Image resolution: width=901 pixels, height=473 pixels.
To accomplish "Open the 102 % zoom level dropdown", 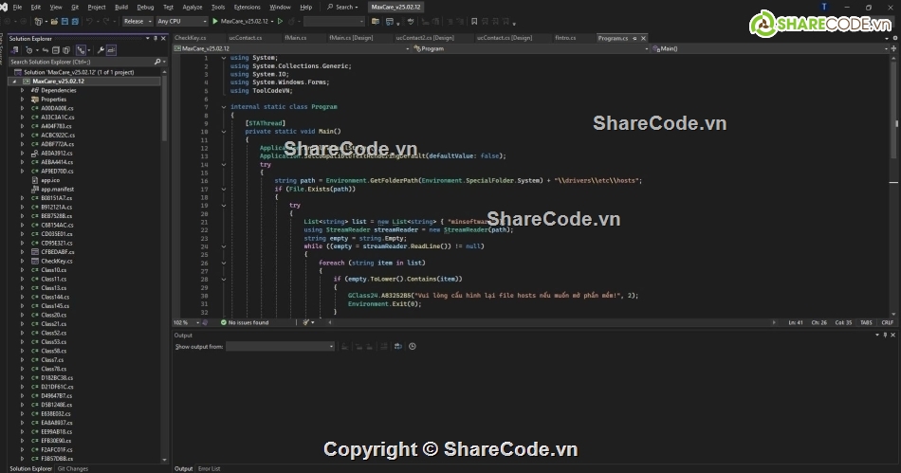I will [x=187, y=322].
